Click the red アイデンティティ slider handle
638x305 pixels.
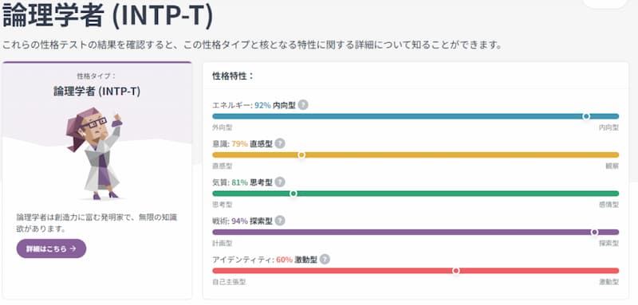[x=456, y=271]
